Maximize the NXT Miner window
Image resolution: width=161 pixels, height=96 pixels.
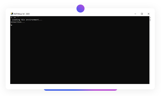[142, 14]
